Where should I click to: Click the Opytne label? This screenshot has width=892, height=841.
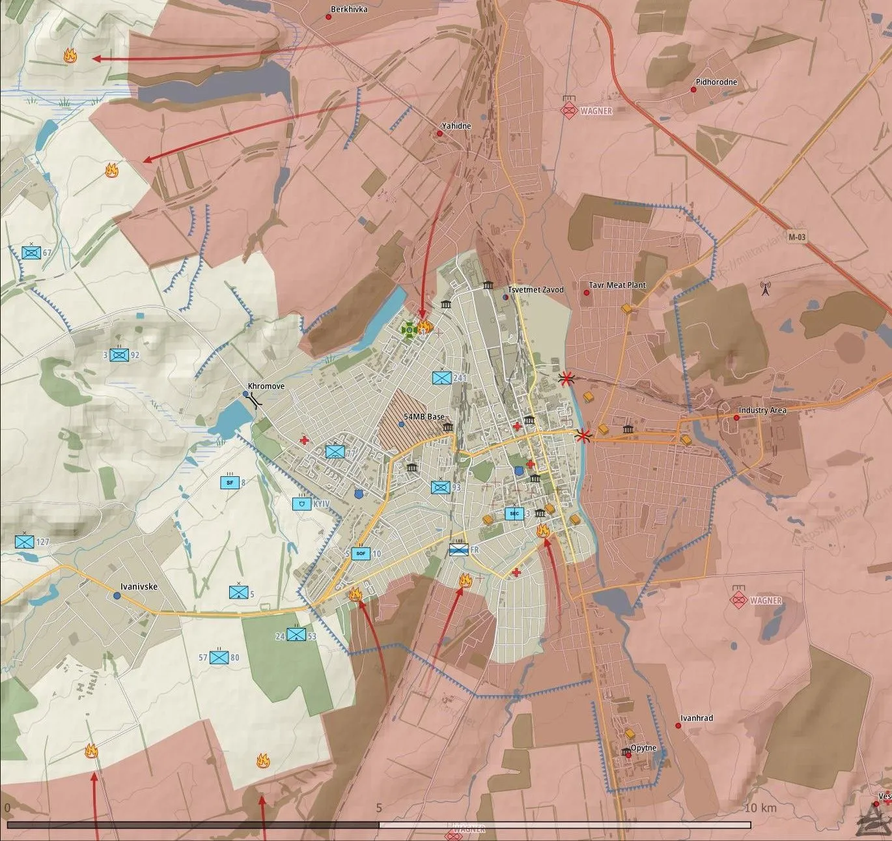coord(643,748)
